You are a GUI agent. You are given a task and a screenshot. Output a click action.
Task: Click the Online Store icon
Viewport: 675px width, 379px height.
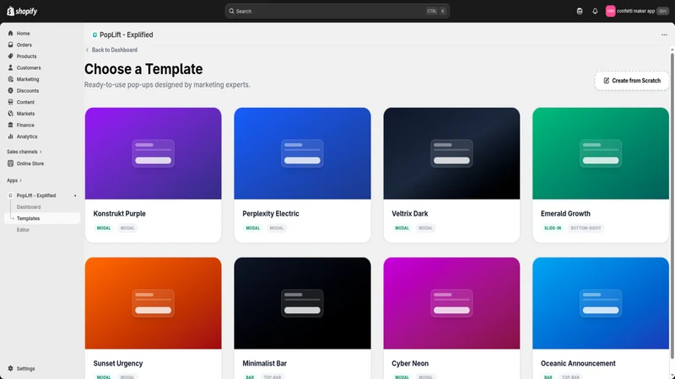pos(10,163)
